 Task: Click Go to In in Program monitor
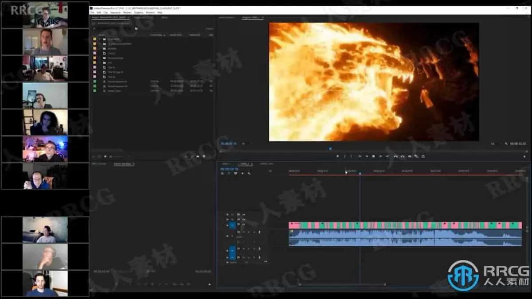tap(360, 156)
